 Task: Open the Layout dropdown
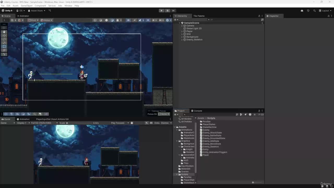(325, 11)
